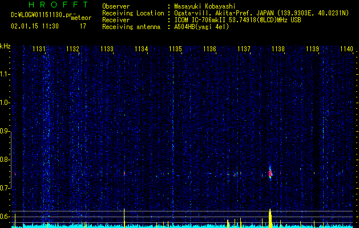Click the 'Receiving Location' label
Image resolution: width=359 pixels, height=228 pixels.
coord(133,13)
